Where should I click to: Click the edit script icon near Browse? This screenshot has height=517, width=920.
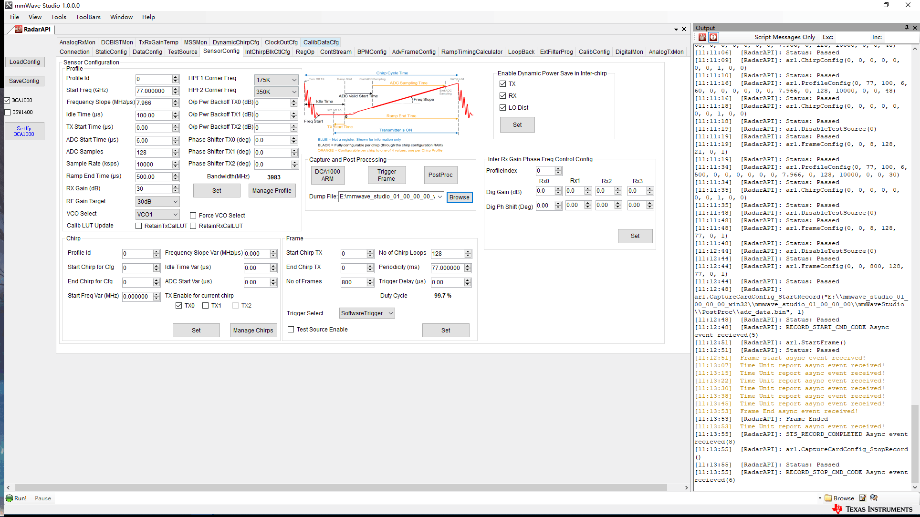coord(863,497)
